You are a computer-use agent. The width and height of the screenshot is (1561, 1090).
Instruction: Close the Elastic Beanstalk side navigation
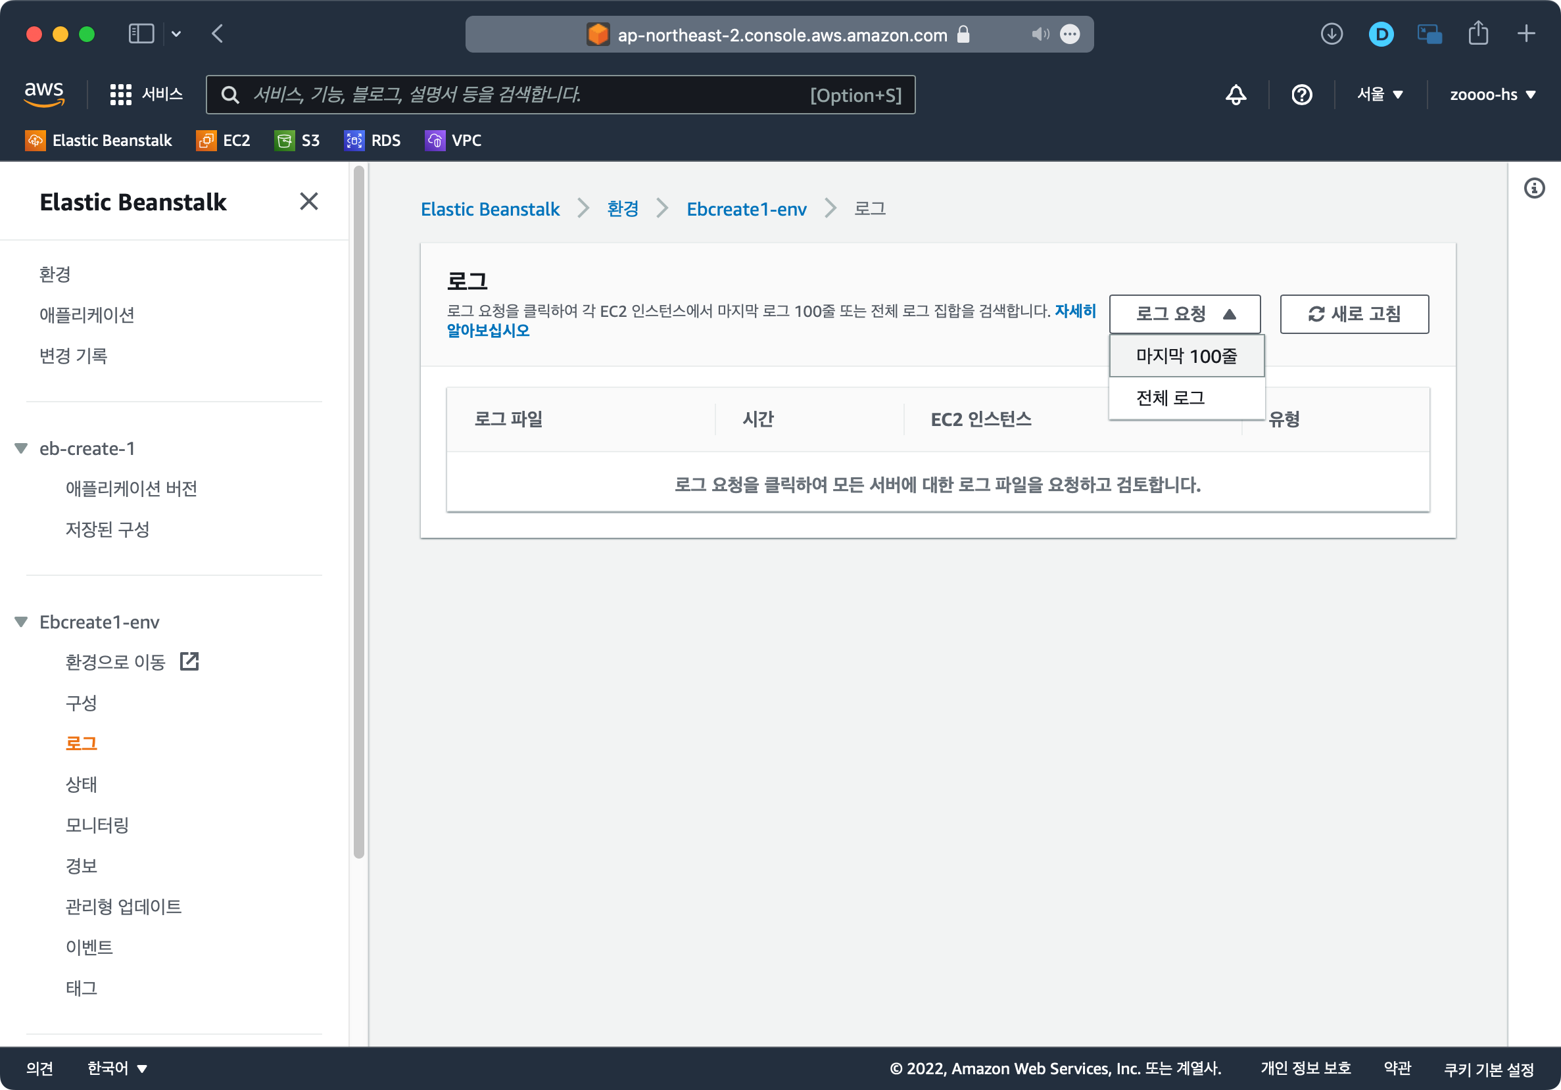coord(308,201)
